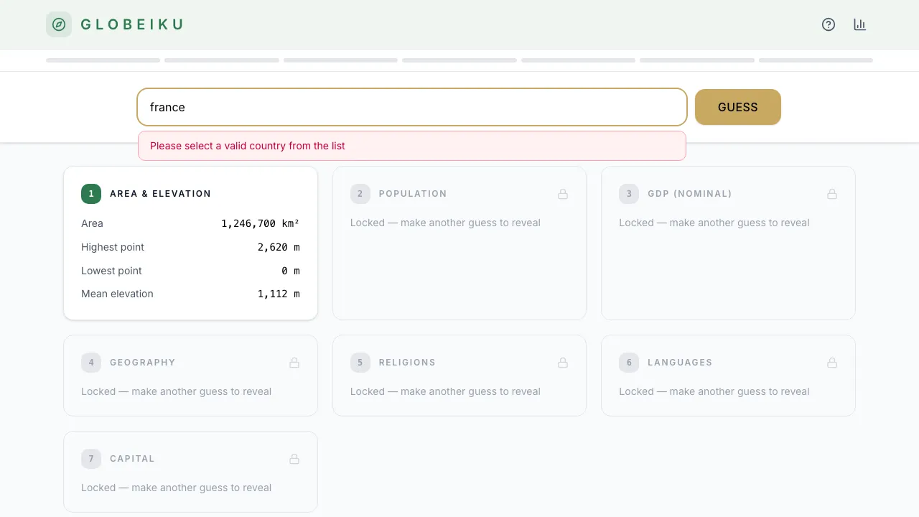Click the lock icon on Languages card
Image resolution: width=919 pixels, height=517 pixels.
(832, 363)
